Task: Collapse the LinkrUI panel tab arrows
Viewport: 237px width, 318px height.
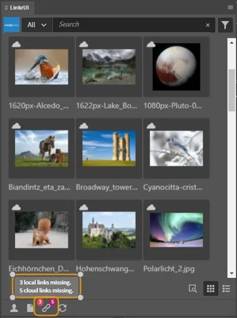Action: pyautogui.click(x=6, y=8)
